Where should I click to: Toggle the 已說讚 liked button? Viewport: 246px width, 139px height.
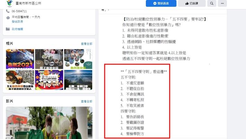192,3
